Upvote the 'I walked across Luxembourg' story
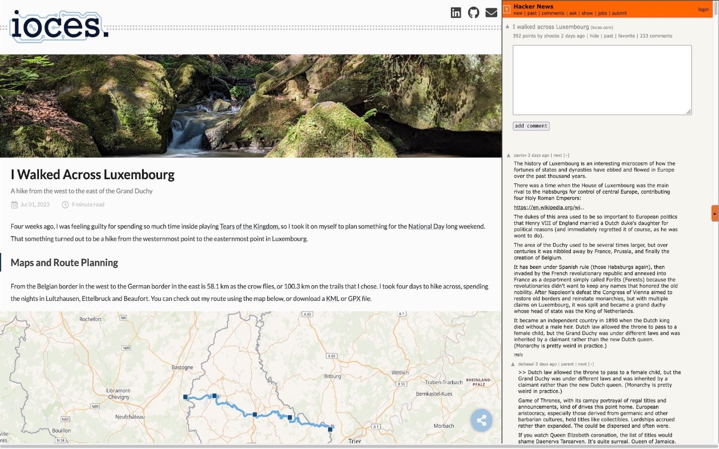Image resolution: width=719 pixels, height=449 pixels. coord(507,26)
